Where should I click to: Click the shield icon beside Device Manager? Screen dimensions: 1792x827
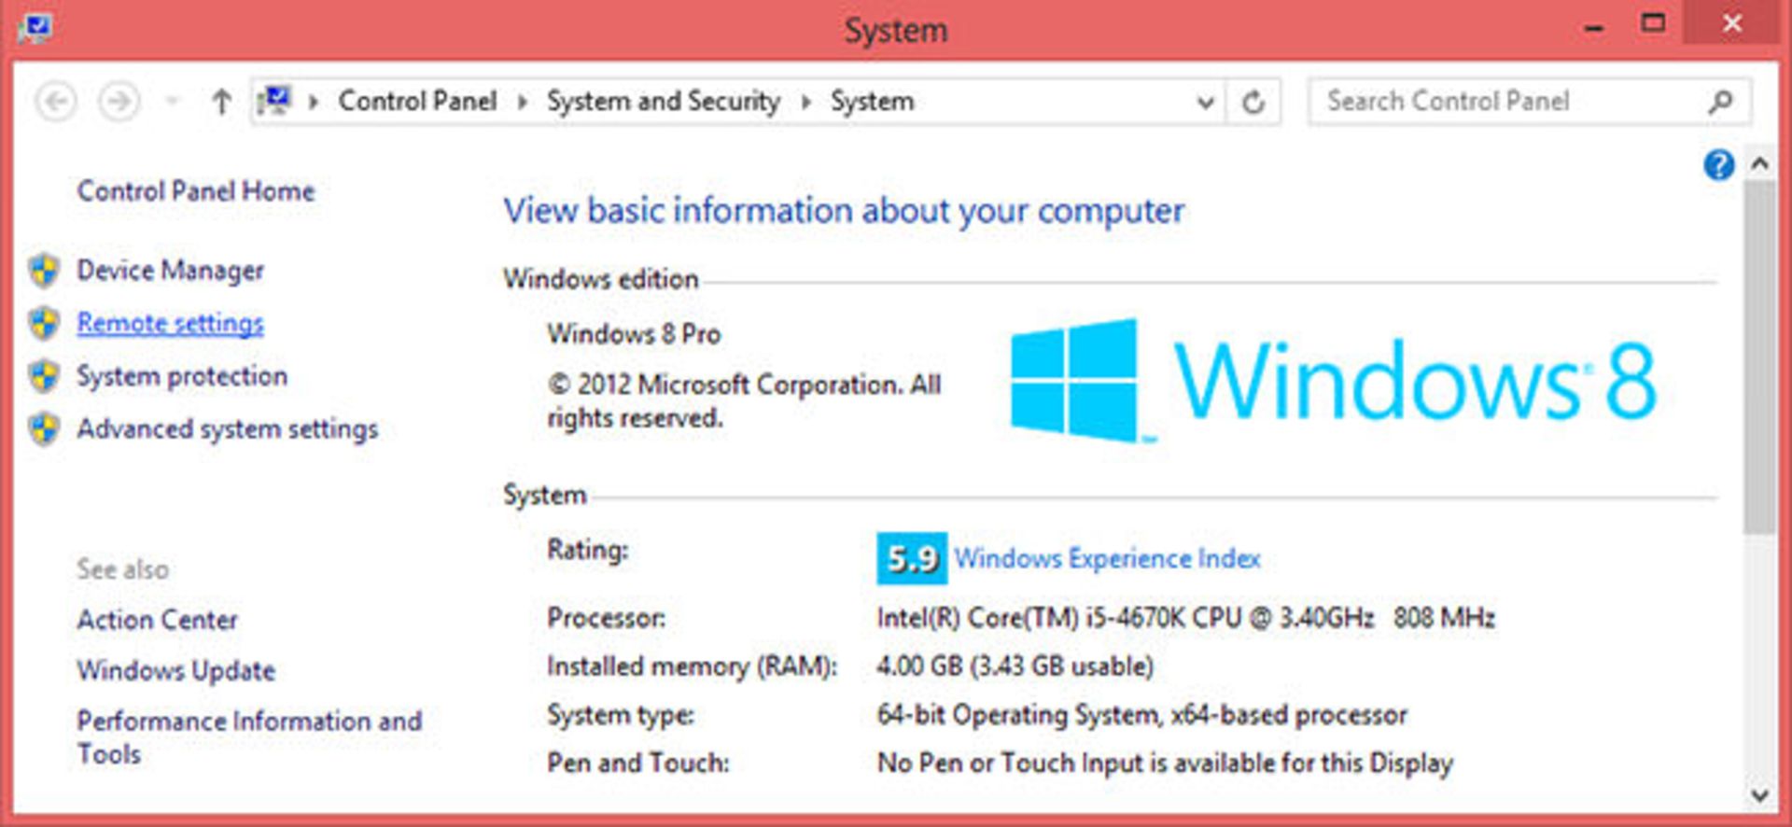click(x=44, y=271)
